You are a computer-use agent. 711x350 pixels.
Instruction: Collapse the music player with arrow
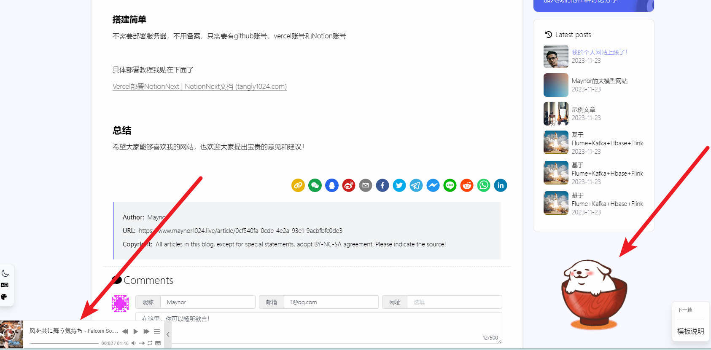pos(168,334)
